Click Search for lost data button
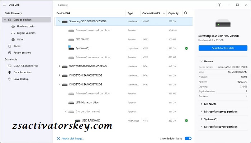This screenshot has width=251, height=143. (223, 48)
